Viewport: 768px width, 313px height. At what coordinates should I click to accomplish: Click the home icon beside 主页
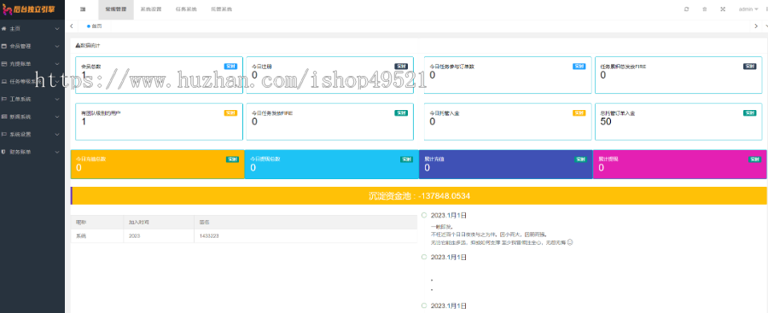[x=4, y=28]
